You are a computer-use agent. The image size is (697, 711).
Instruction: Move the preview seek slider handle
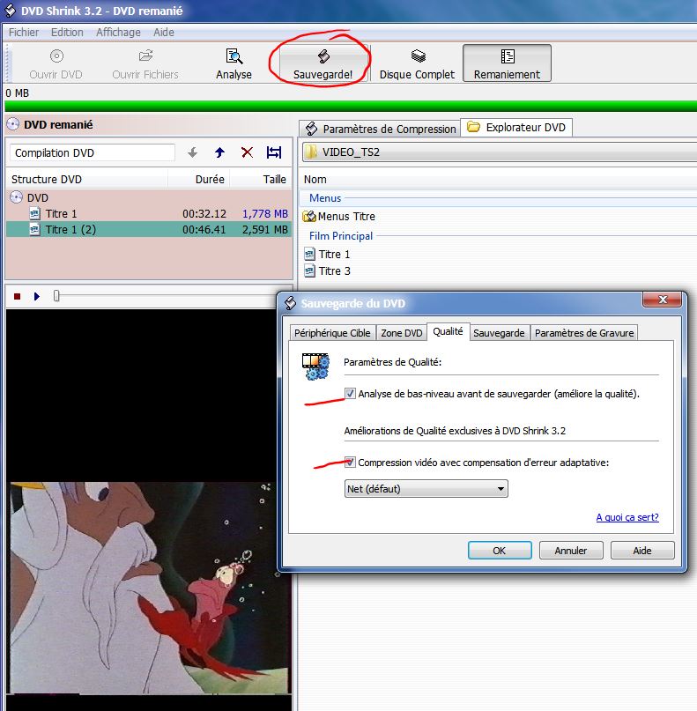56,296
